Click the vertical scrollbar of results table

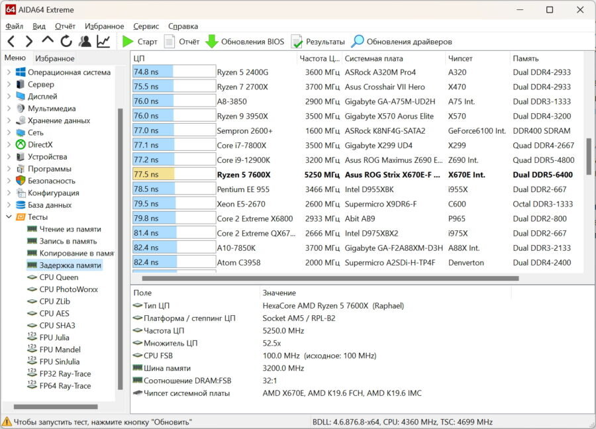click(589, 156)
